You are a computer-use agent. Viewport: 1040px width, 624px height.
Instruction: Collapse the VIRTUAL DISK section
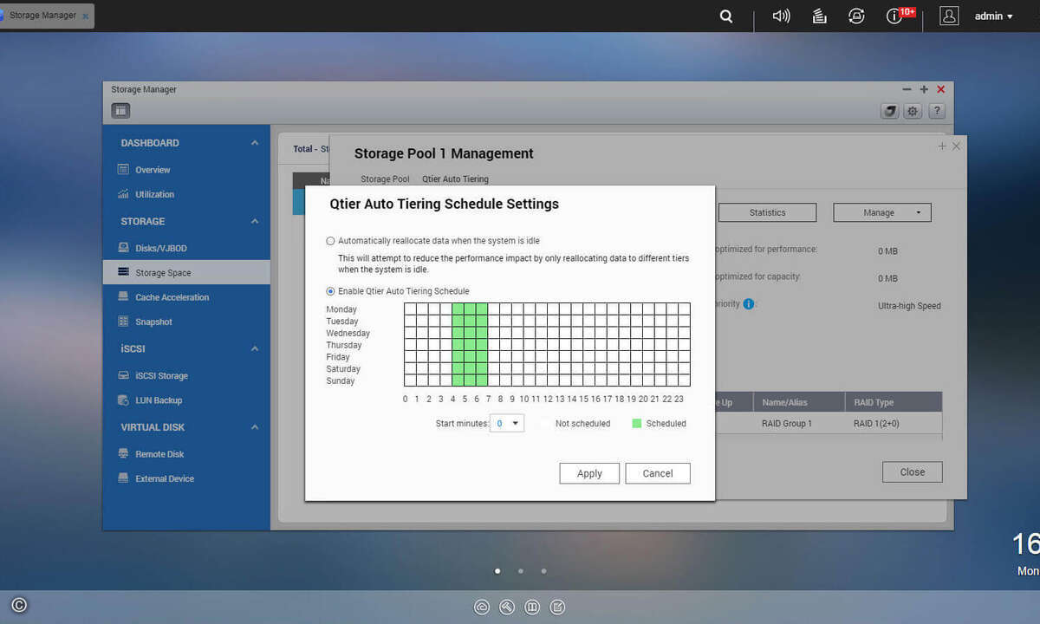click(x=255, y=427)
